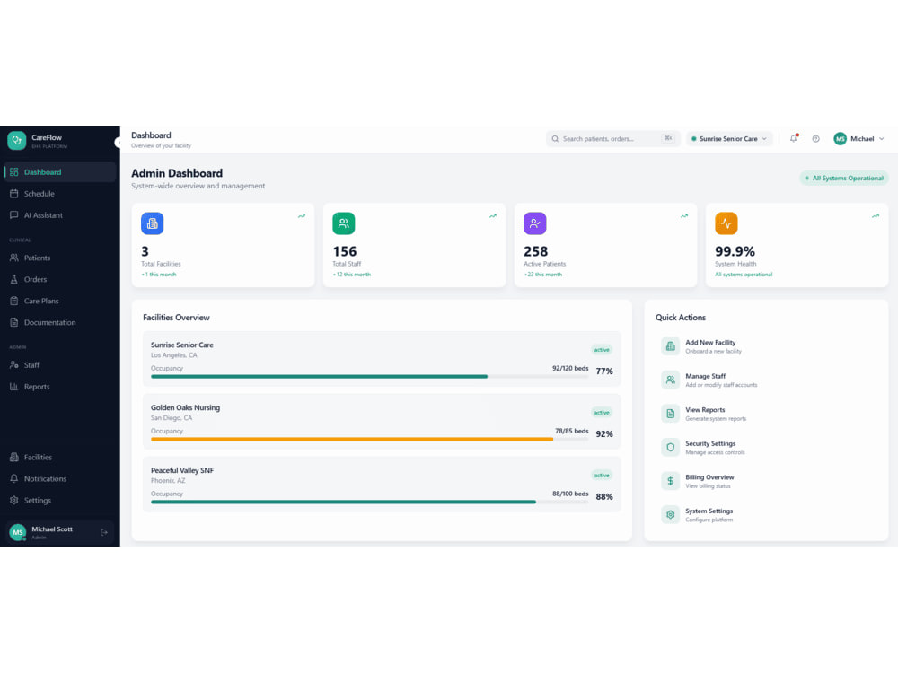898x673 pixels.
Task: Click the trend arrow on System Health card
Action: [x=875, y=215]
